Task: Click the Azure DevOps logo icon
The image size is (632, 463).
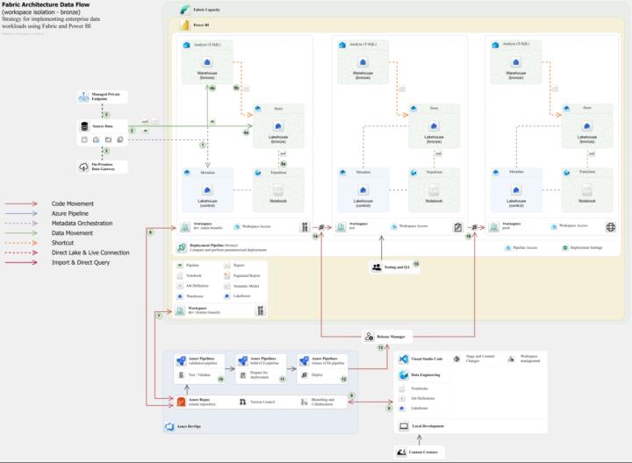Action: pos(169,426)
